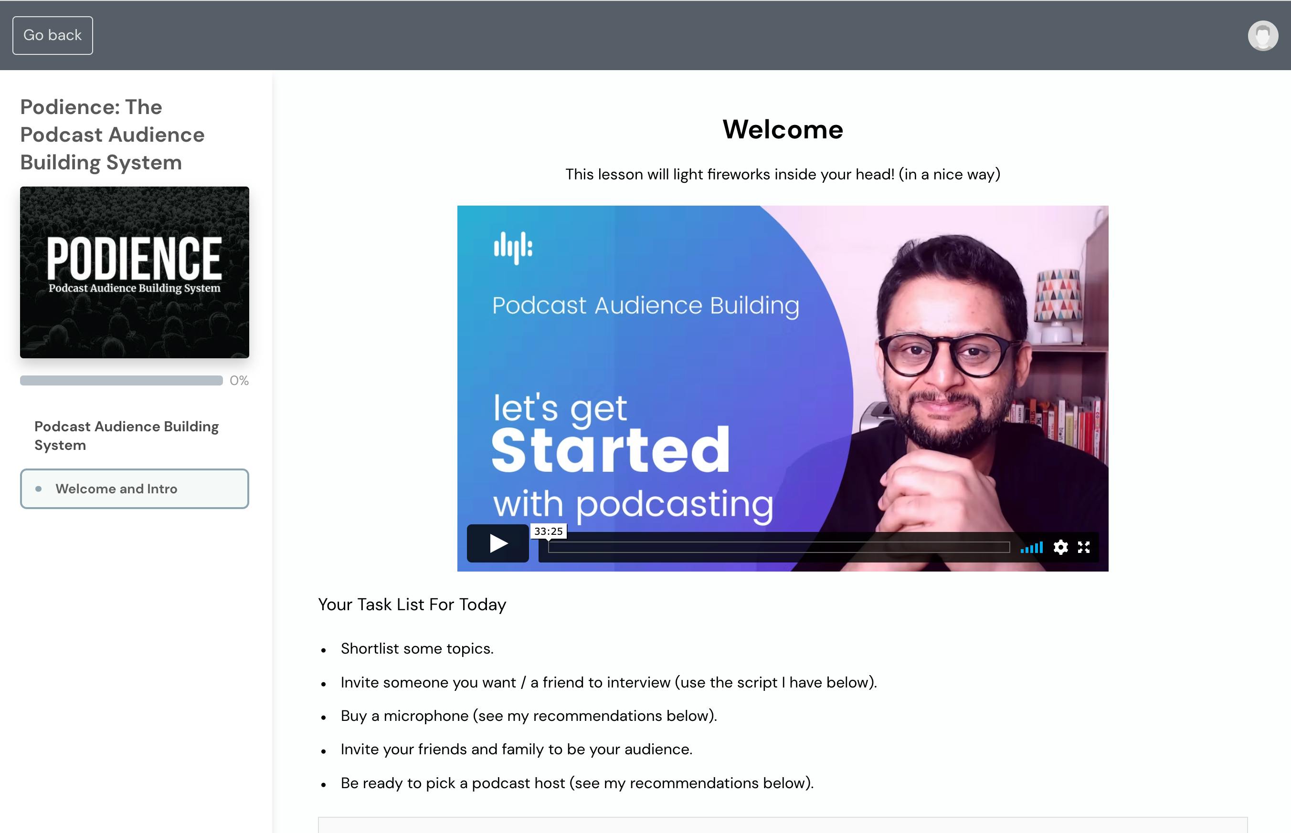Toggle completion on Welcome and Intro lesson

click(38, 489)
